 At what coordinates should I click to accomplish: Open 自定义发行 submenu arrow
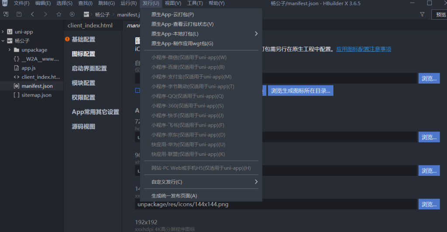[x=256, y=182]
